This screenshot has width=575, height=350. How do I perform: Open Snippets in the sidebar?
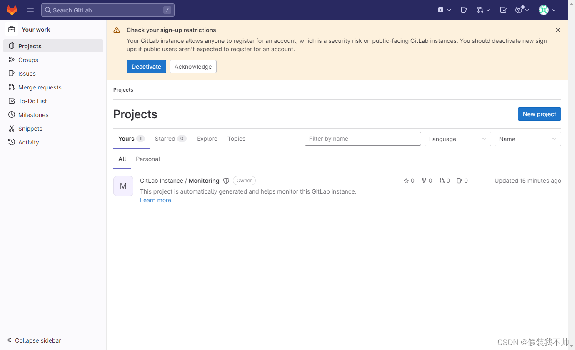tap(53, 129)
